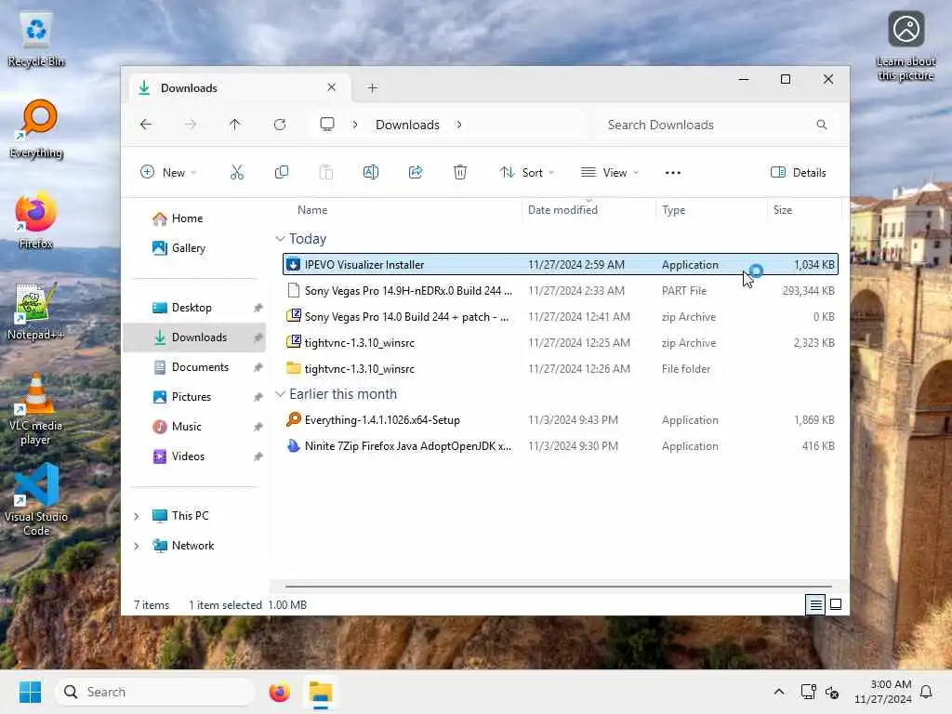This screenshot has width=952, height=714.
Task: Collapse the Earlier this month group
Action: [x=280, y=394]
